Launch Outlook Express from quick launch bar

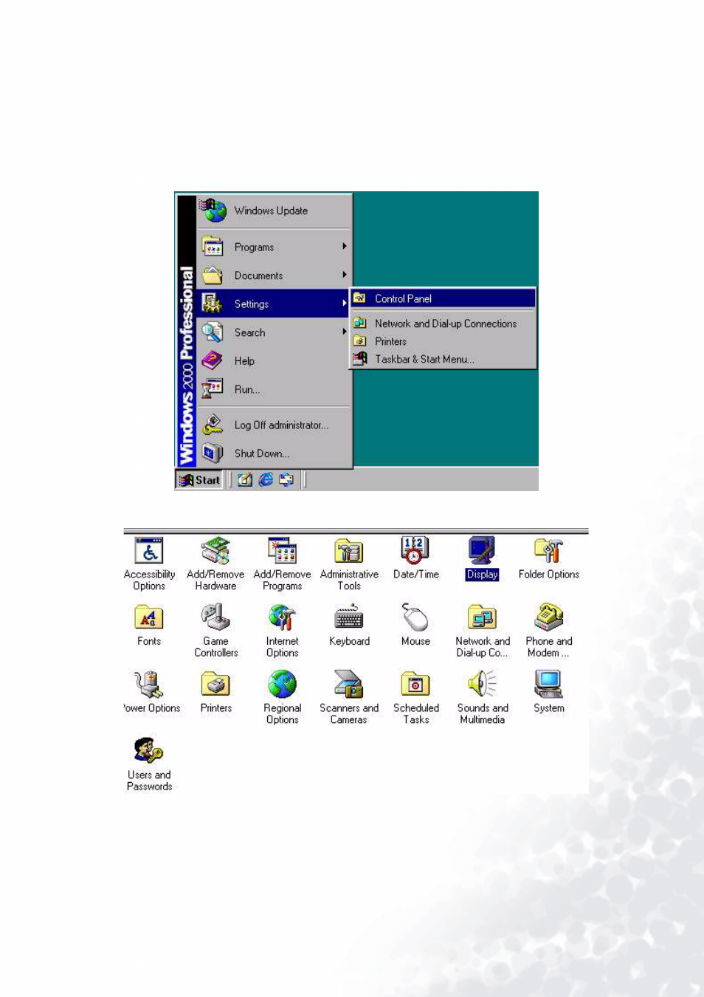pos(286,480)
